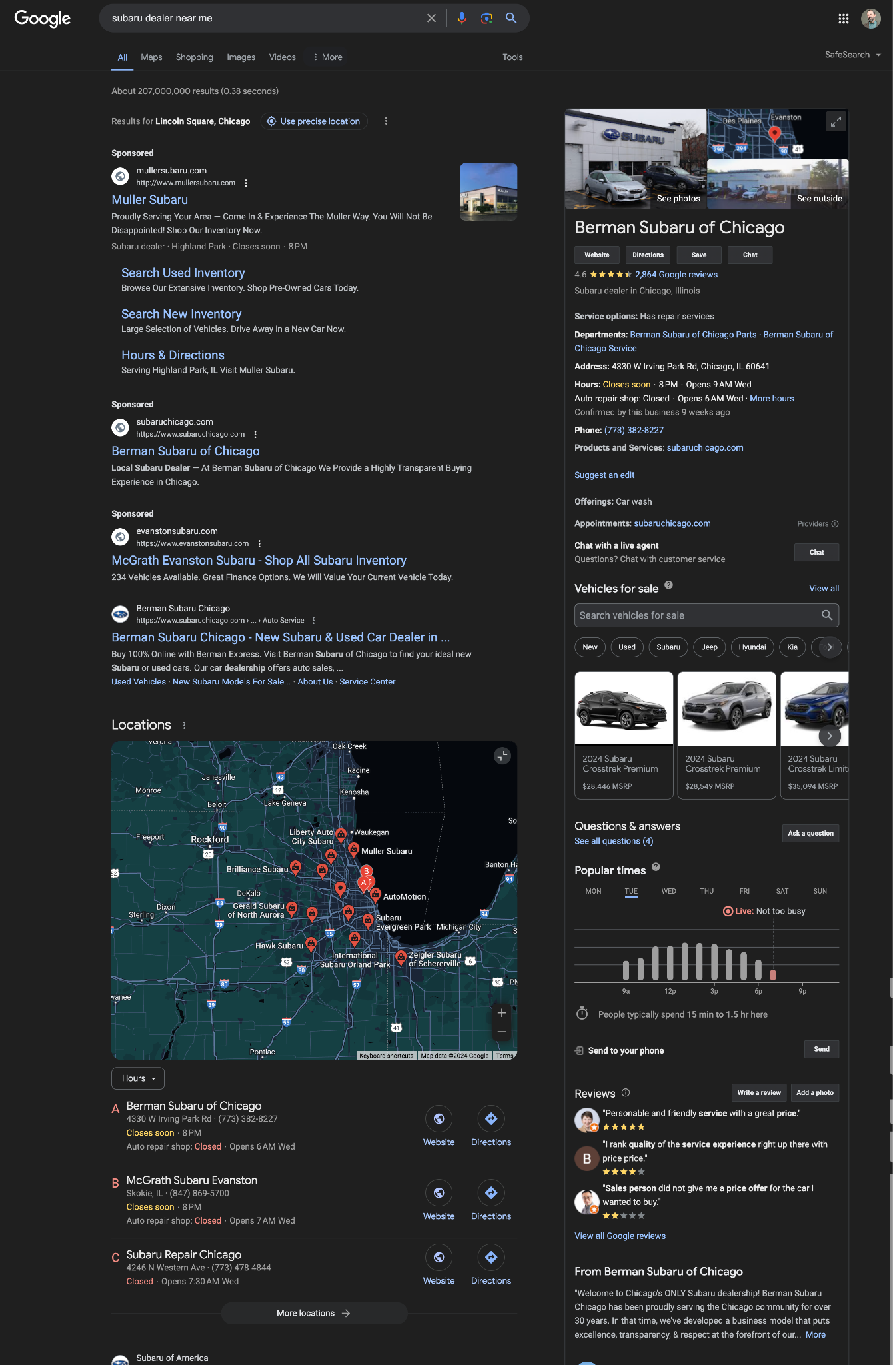Image resolution: width=893 pixels, height=1365 pixels.
Task: Switch to the Maps tab
Action: tap(151, 57)
